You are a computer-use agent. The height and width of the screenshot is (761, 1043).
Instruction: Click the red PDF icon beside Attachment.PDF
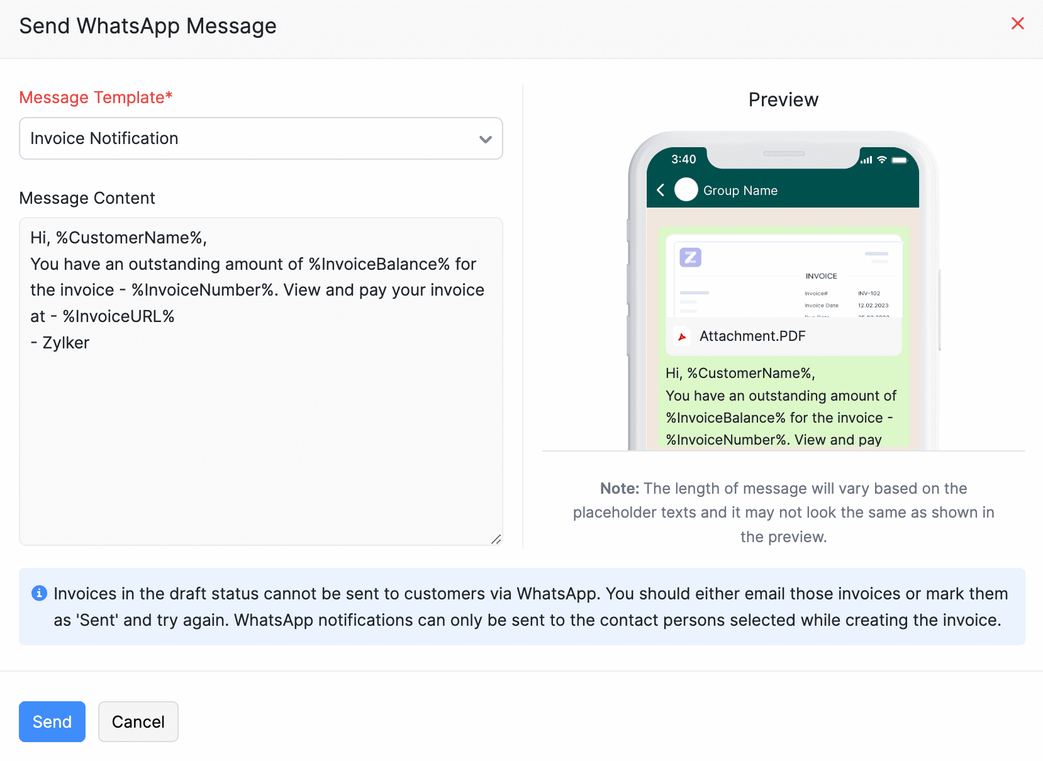tap(682, 336)
